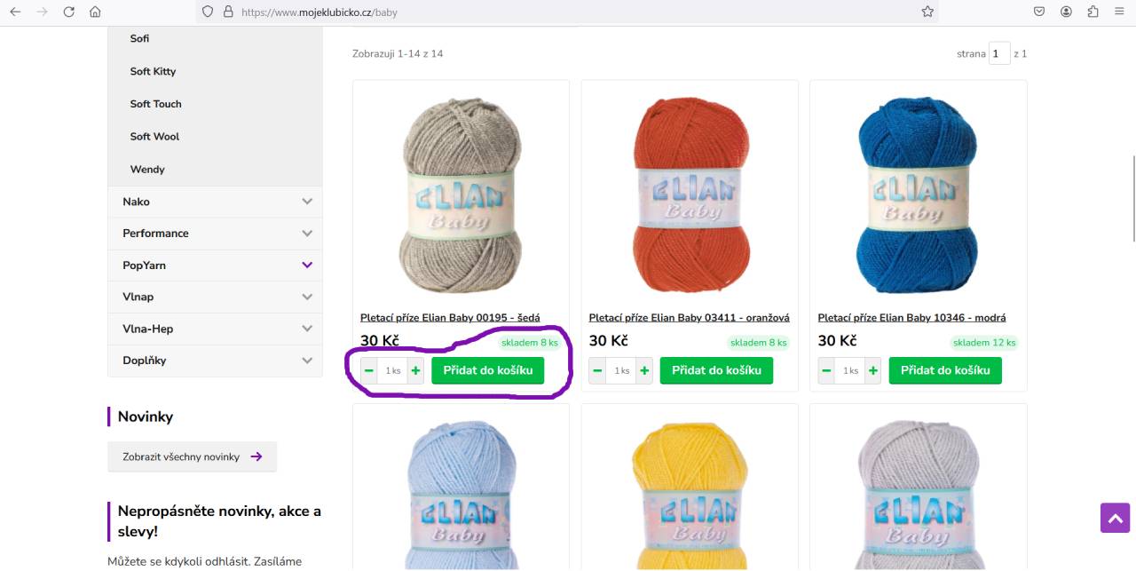Screen dimensions: 1136x571
Task: Click the purple back-to-top arrow button
Action: pos(1116,518)
